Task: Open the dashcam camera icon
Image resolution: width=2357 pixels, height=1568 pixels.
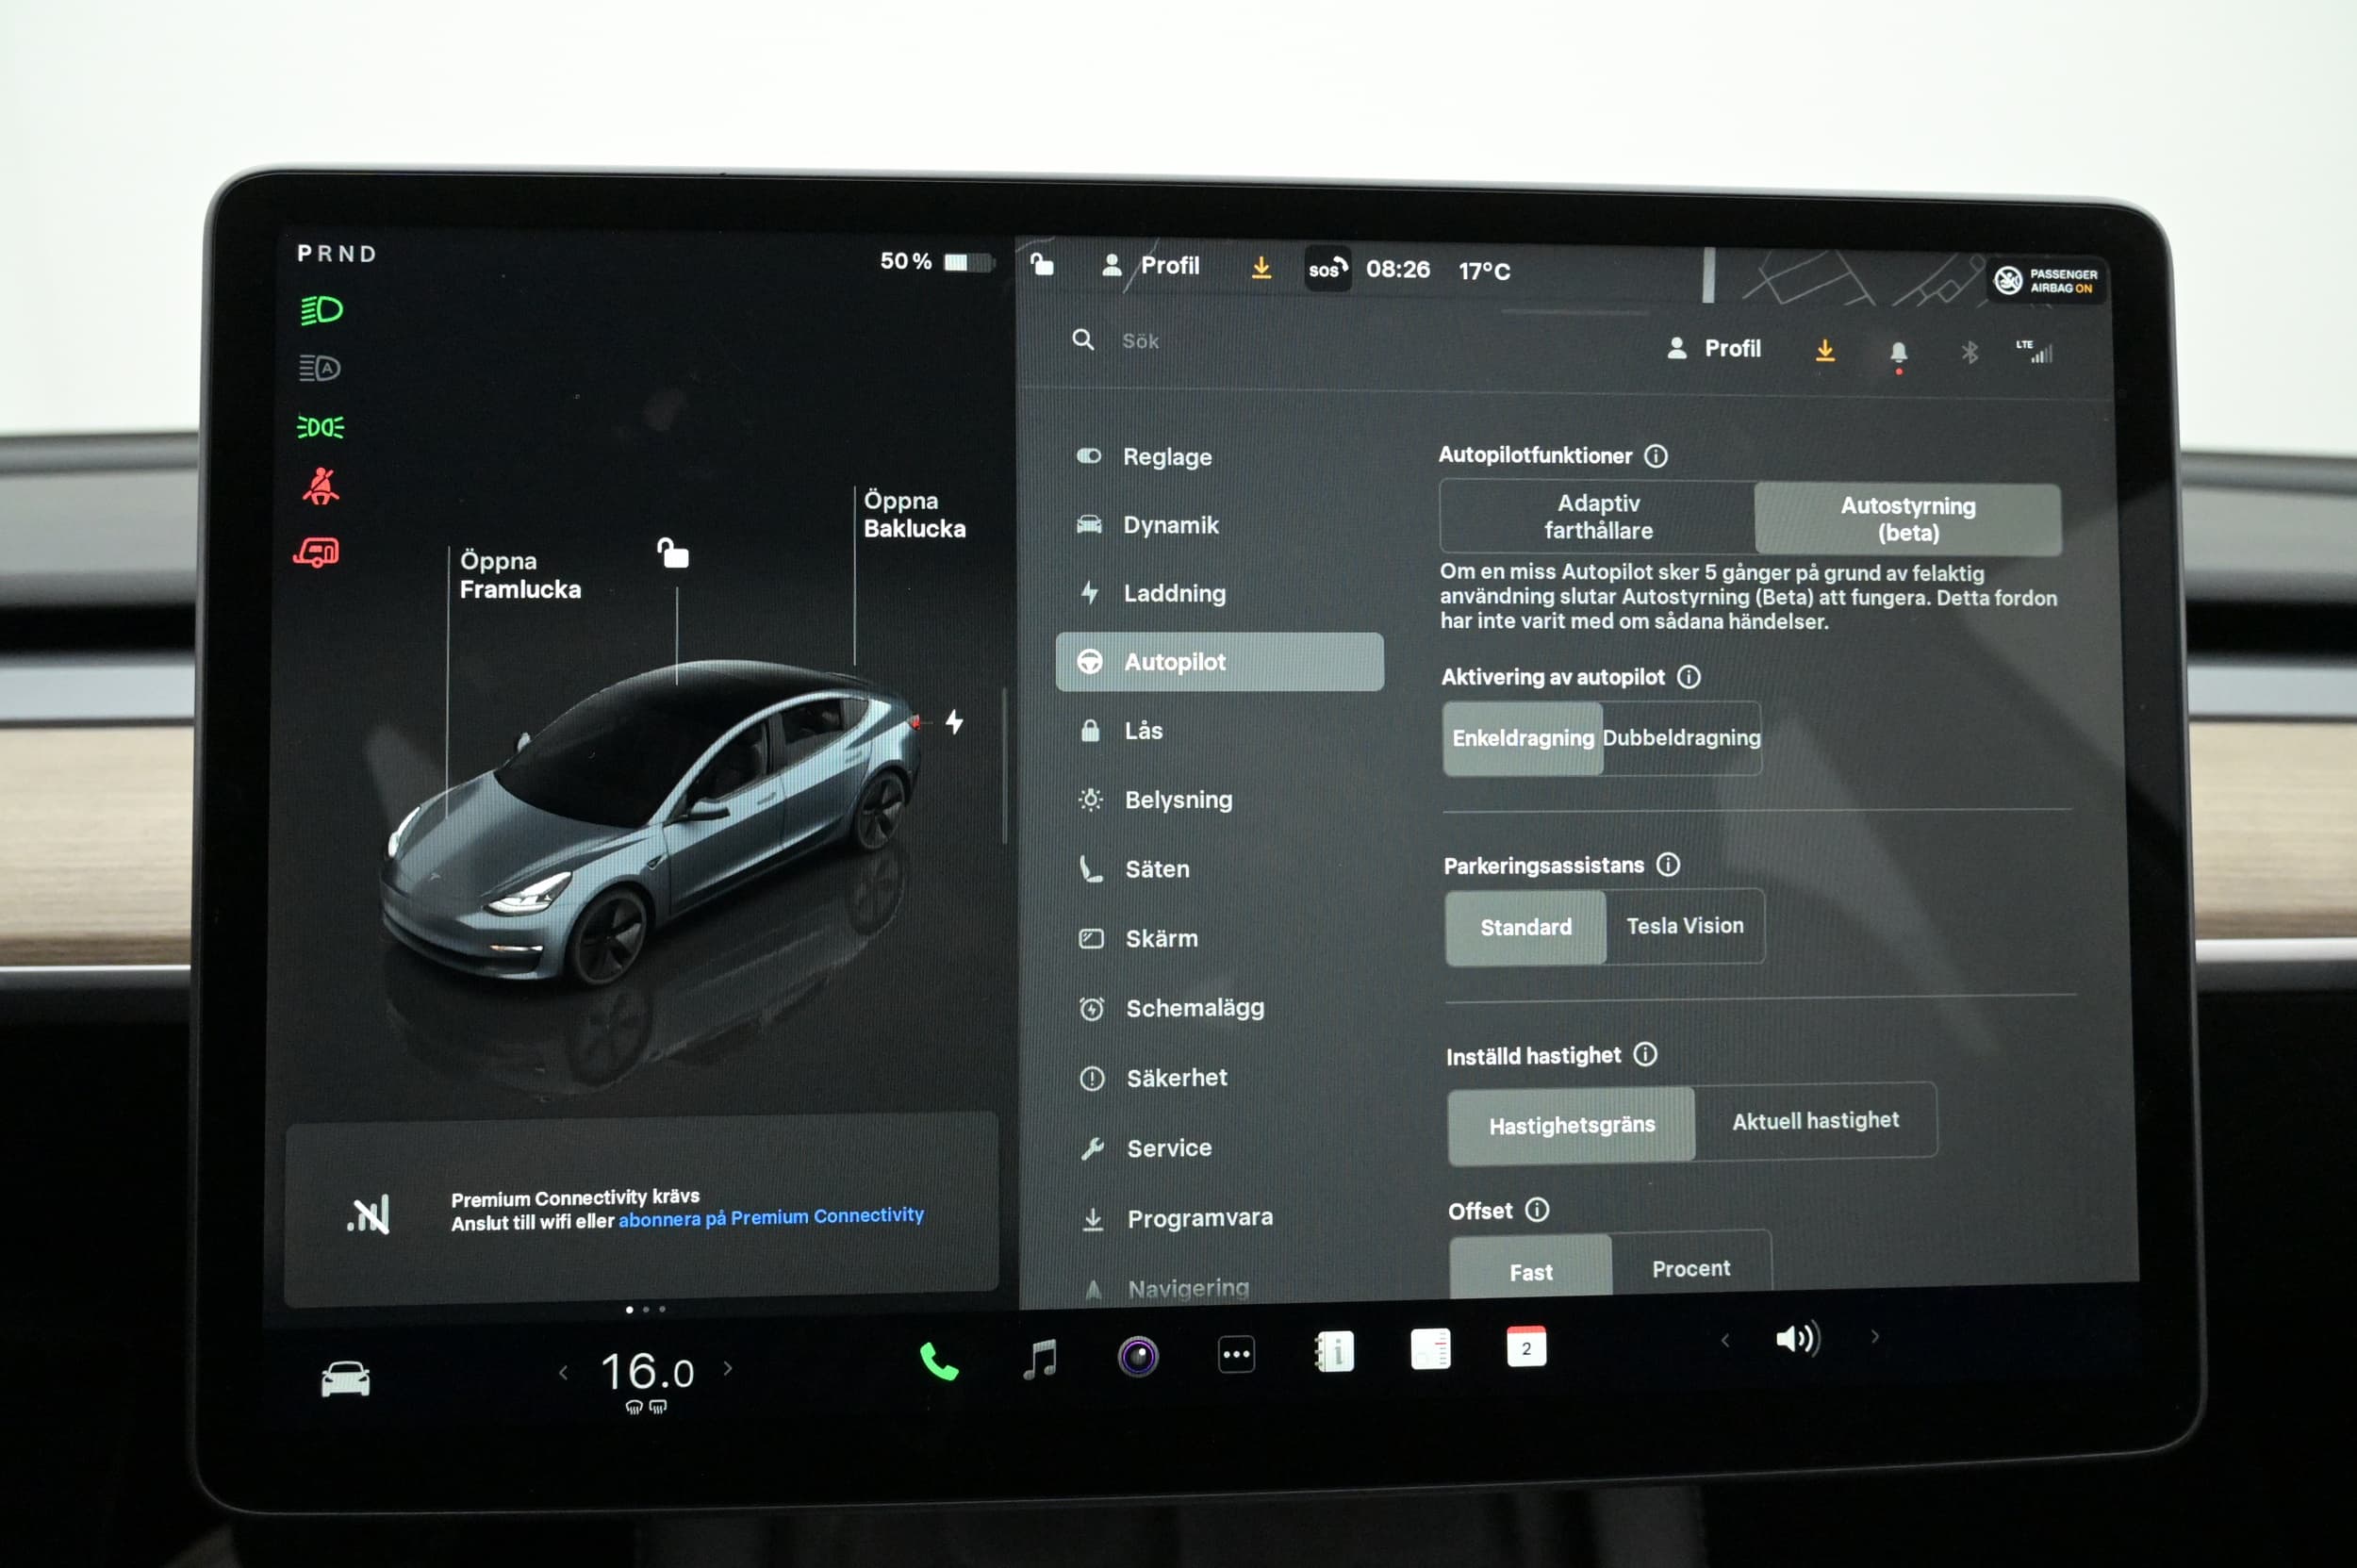Action: tap(1138, 1356)
